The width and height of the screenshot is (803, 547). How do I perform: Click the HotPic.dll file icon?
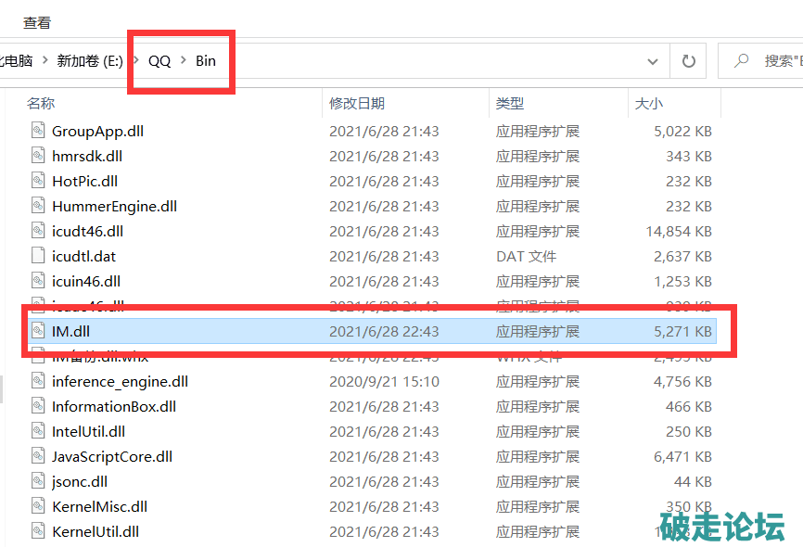click(38, 181)
